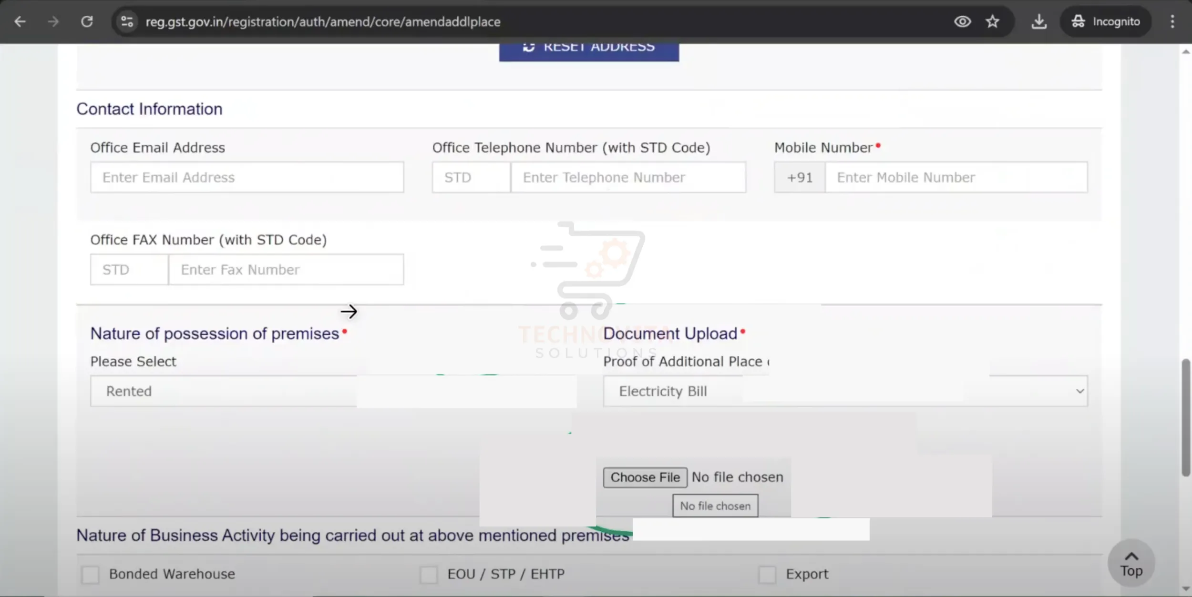Tick the EOU / STP / EHTP checkbox

[x=428, y=575]
